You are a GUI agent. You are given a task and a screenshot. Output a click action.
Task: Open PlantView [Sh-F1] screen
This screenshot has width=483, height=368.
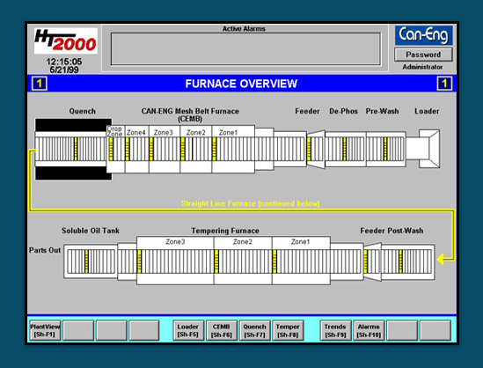tap(45, 330)
